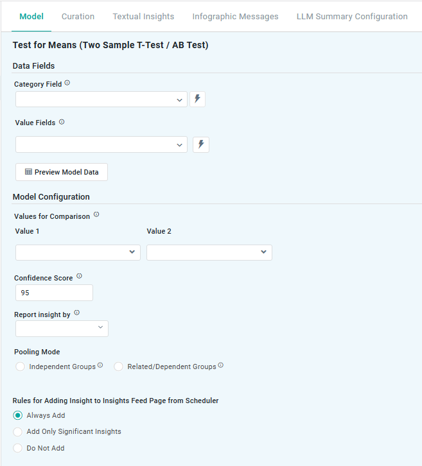422x466 pixels.
Task: Switch to the Curation tab
Action: pos(78,17)
